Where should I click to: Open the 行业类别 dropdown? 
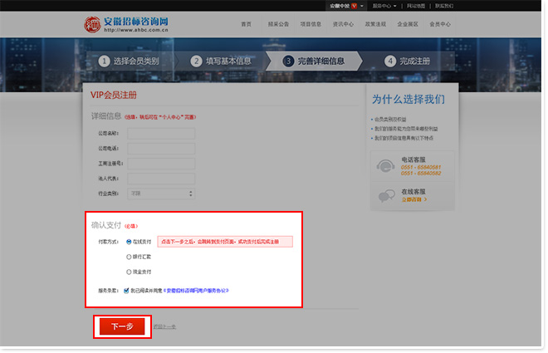(161, 194)
